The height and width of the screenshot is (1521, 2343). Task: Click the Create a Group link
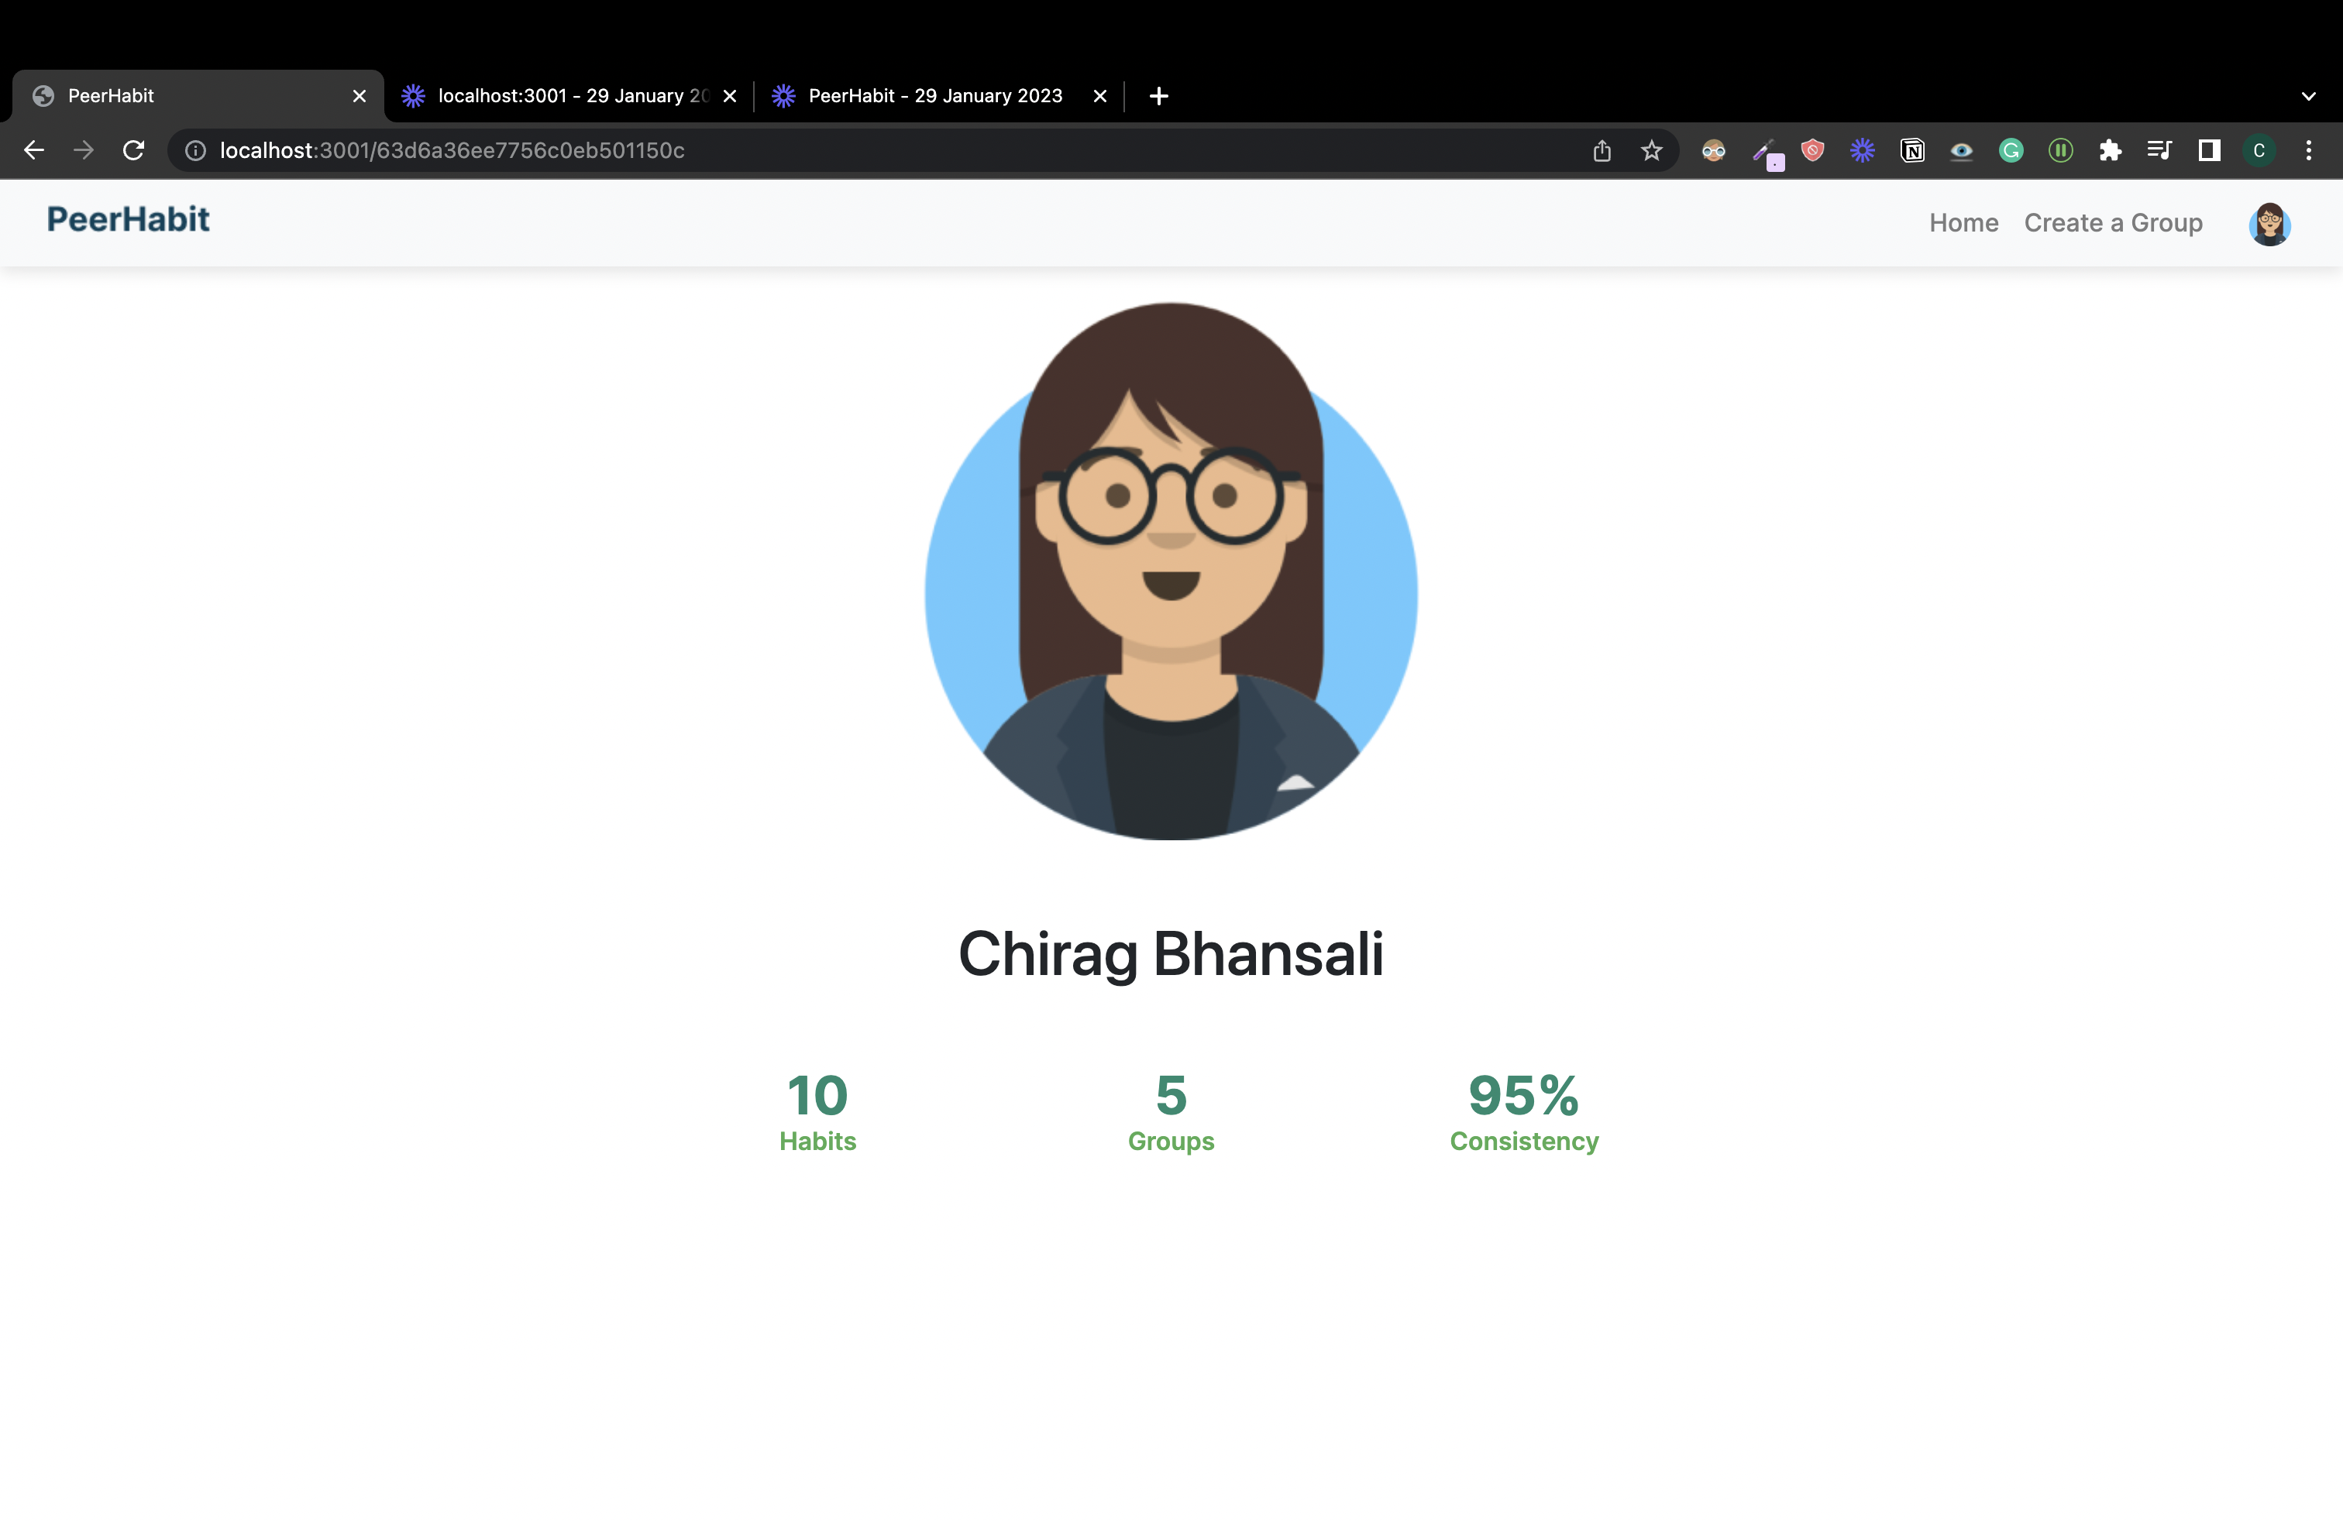click(x=2113, y=223)
